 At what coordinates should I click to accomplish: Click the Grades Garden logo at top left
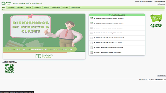tap(6, 3)
